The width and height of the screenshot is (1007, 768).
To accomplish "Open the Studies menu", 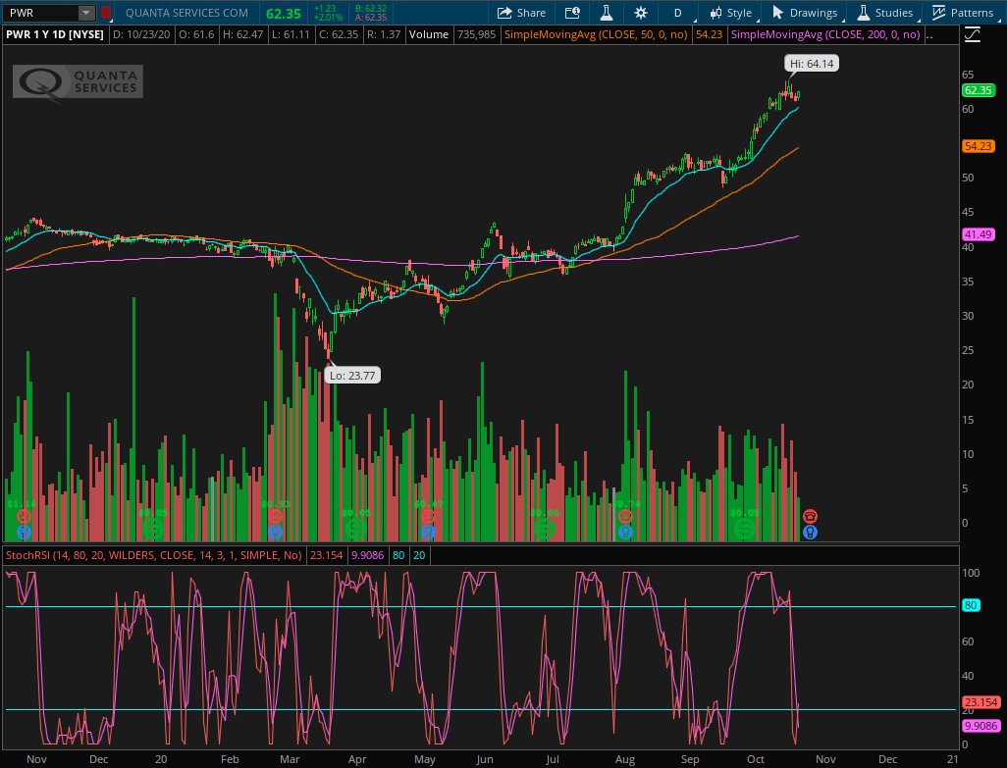I will [x=885, y=13].
